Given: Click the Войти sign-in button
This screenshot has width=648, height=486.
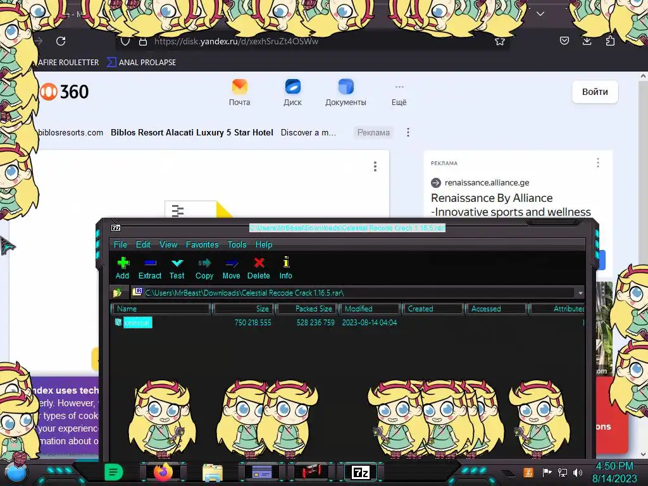Looking at the screenshot, I should coord(595,92).
